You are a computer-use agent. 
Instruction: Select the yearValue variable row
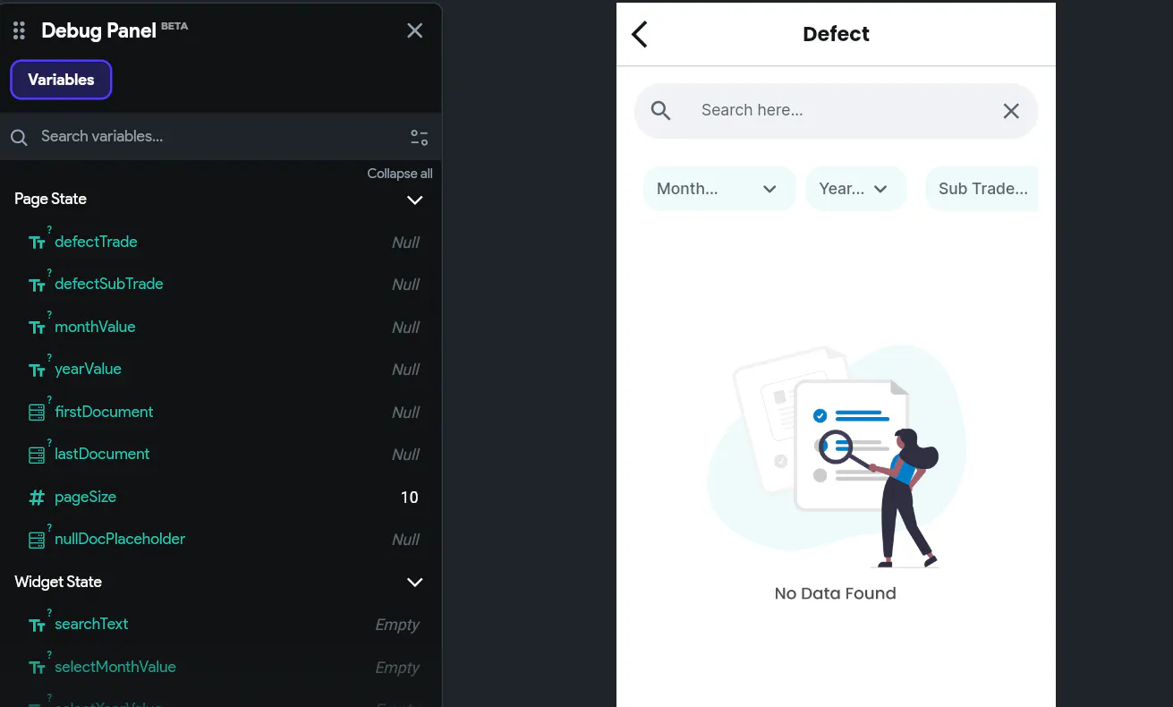(x=221, y=370)
